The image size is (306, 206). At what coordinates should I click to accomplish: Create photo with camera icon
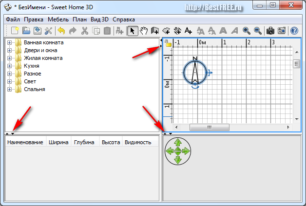tap(270, 31)
